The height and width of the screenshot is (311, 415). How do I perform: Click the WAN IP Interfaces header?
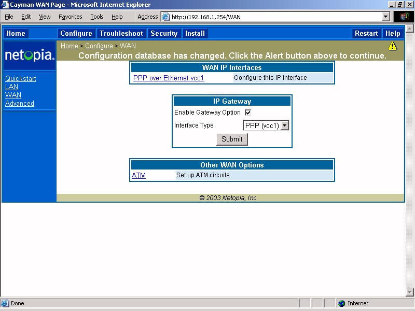pyautogui.click(x=232, y=67)
